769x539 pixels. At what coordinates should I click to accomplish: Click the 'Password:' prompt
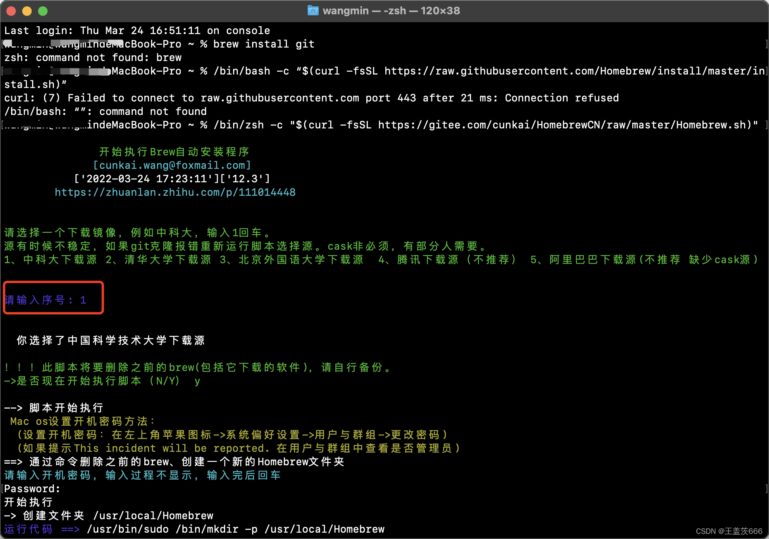click(x=33, y=489)
